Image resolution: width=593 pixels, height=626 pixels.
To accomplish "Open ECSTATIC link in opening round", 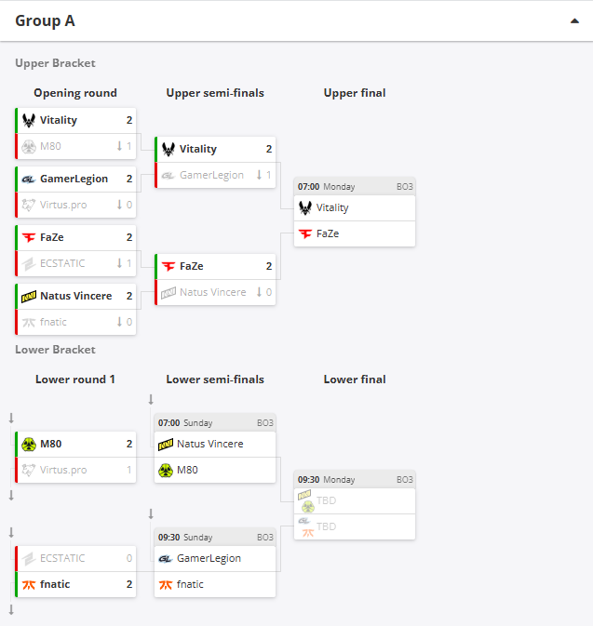I will coord(62,263).
